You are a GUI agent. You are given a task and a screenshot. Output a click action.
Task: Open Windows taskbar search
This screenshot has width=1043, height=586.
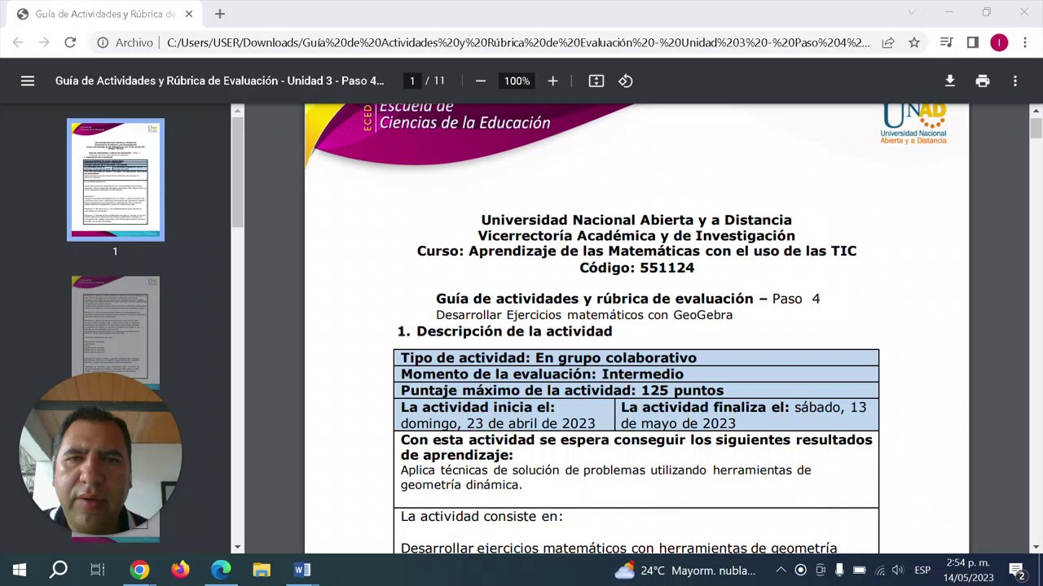pyautogui.click(x=59, y=570)
